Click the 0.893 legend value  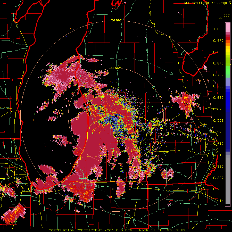pyautogui.click(x=218, y=52)
